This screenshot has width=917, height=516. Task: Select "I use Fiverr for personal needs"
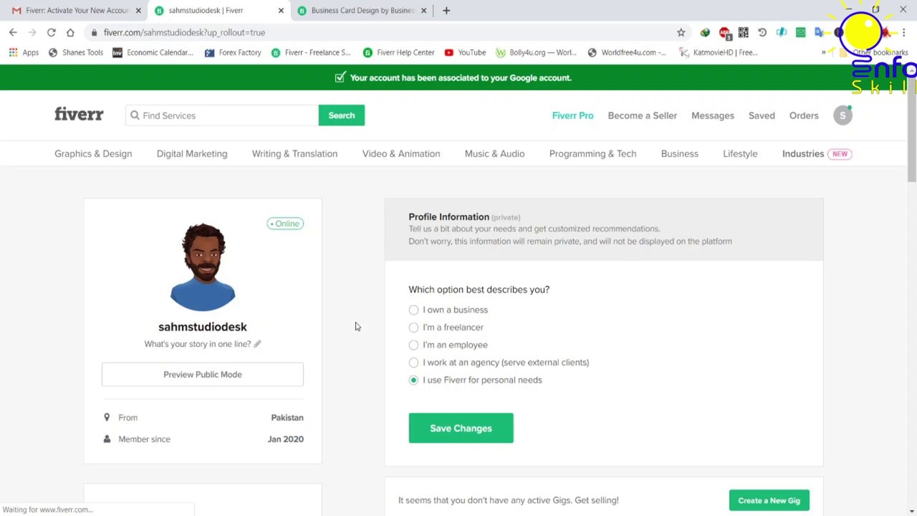click(x=413, y=380)
